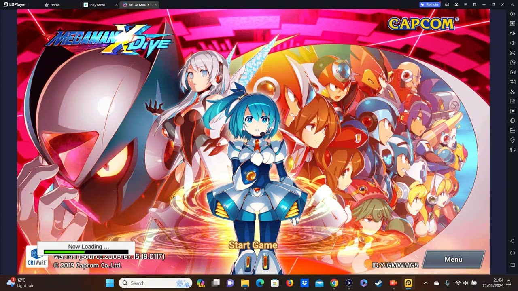Image resolution: width=518 pixels, height=291 pixels.
Task: Click the taskbar microphone tray icon
Action: point(447,283)
